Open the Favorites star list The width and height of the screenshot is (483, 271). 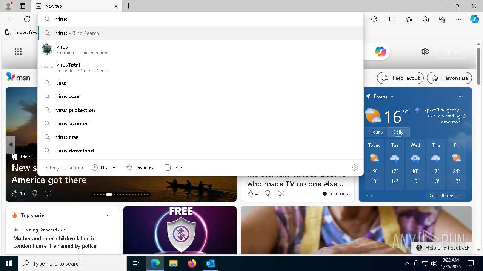pos(409,19)
